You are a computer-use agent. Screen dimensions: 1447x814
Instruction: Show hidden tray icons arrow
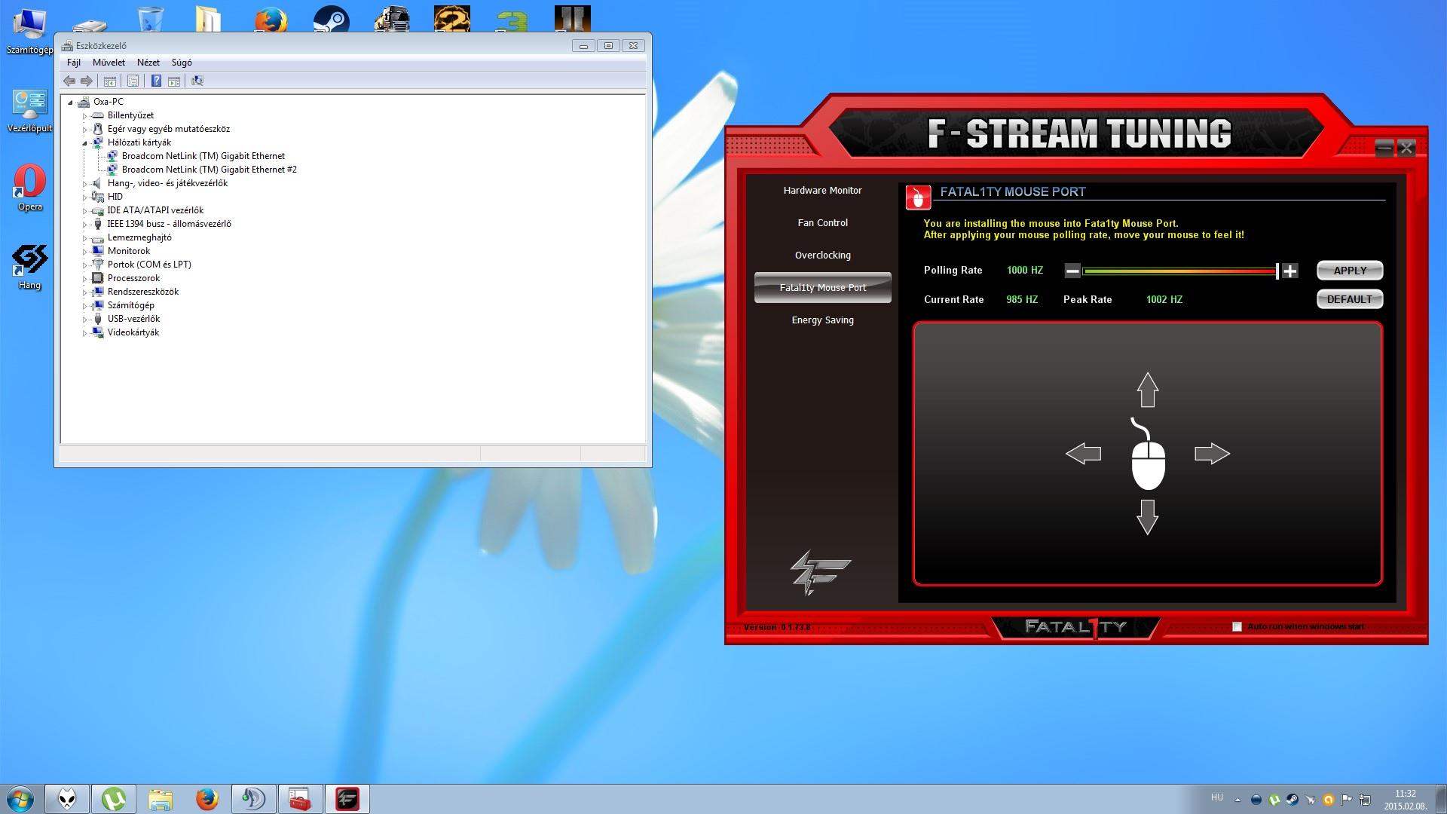click(1237, 800)
